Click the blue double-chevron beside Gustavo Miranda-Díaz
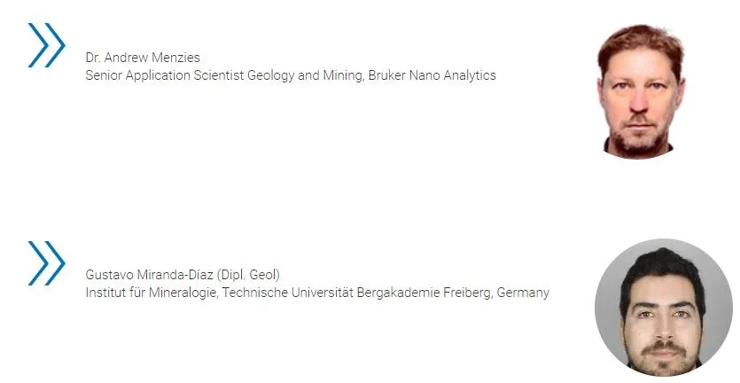The width and height of the screenshot is (740, 383). pyautogui.click(x=47, y=263)
